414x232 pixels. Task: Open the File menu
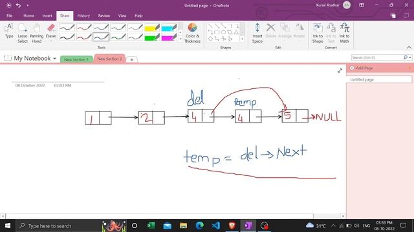point(10,15)
